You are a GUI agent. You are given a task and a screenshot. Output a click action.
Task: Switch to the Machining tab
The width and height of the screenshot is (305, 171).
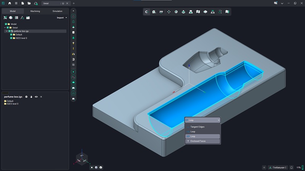(x=35, y=11)
